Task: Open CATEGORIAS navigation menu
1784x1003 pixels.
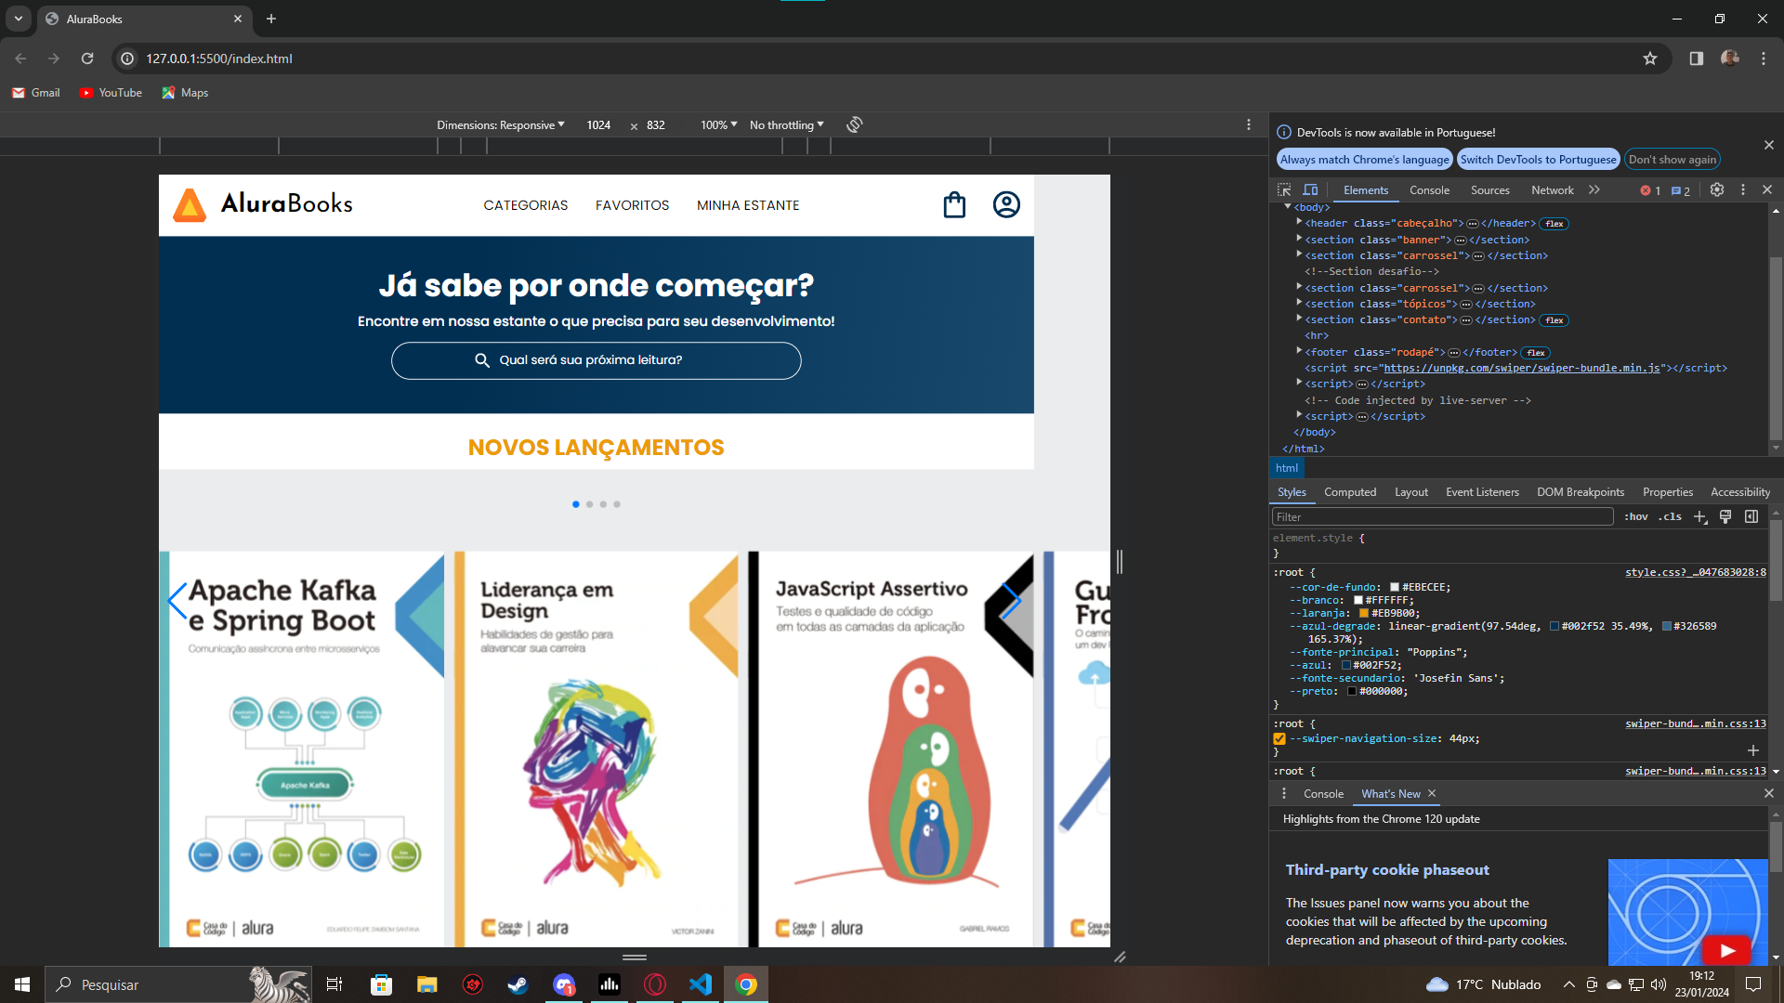Action: (x=524, y=204)
